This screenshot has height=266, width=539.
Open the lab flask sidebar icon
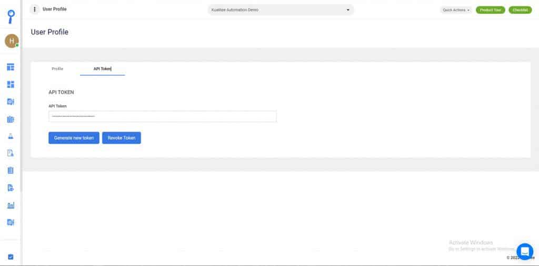(x=11, y=136)
